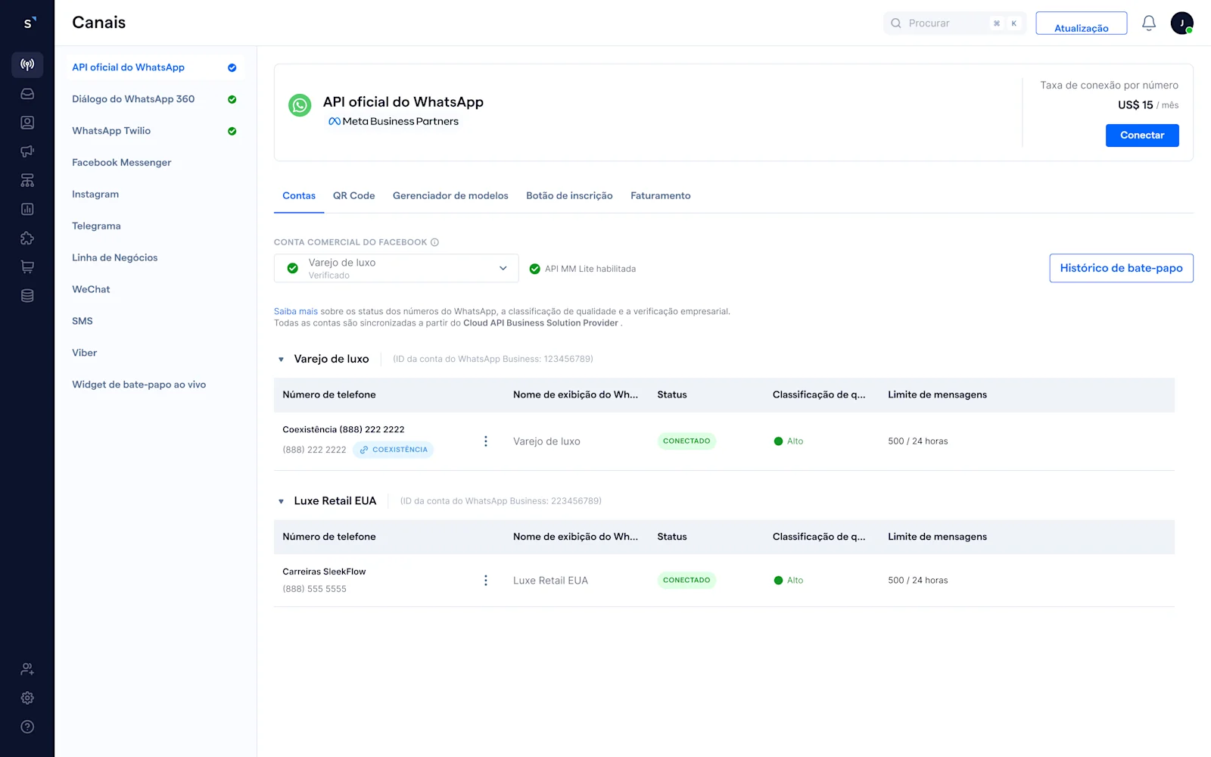This screenshot has height=757, width=1211.
Task: Open the database stack icon in the sidebar
Action: click(27, 295)
